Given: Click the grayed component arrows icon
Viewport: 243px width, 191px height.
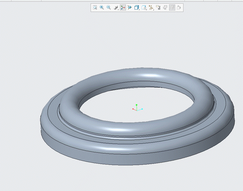Looking at the screenshot, I should point(165,8).
